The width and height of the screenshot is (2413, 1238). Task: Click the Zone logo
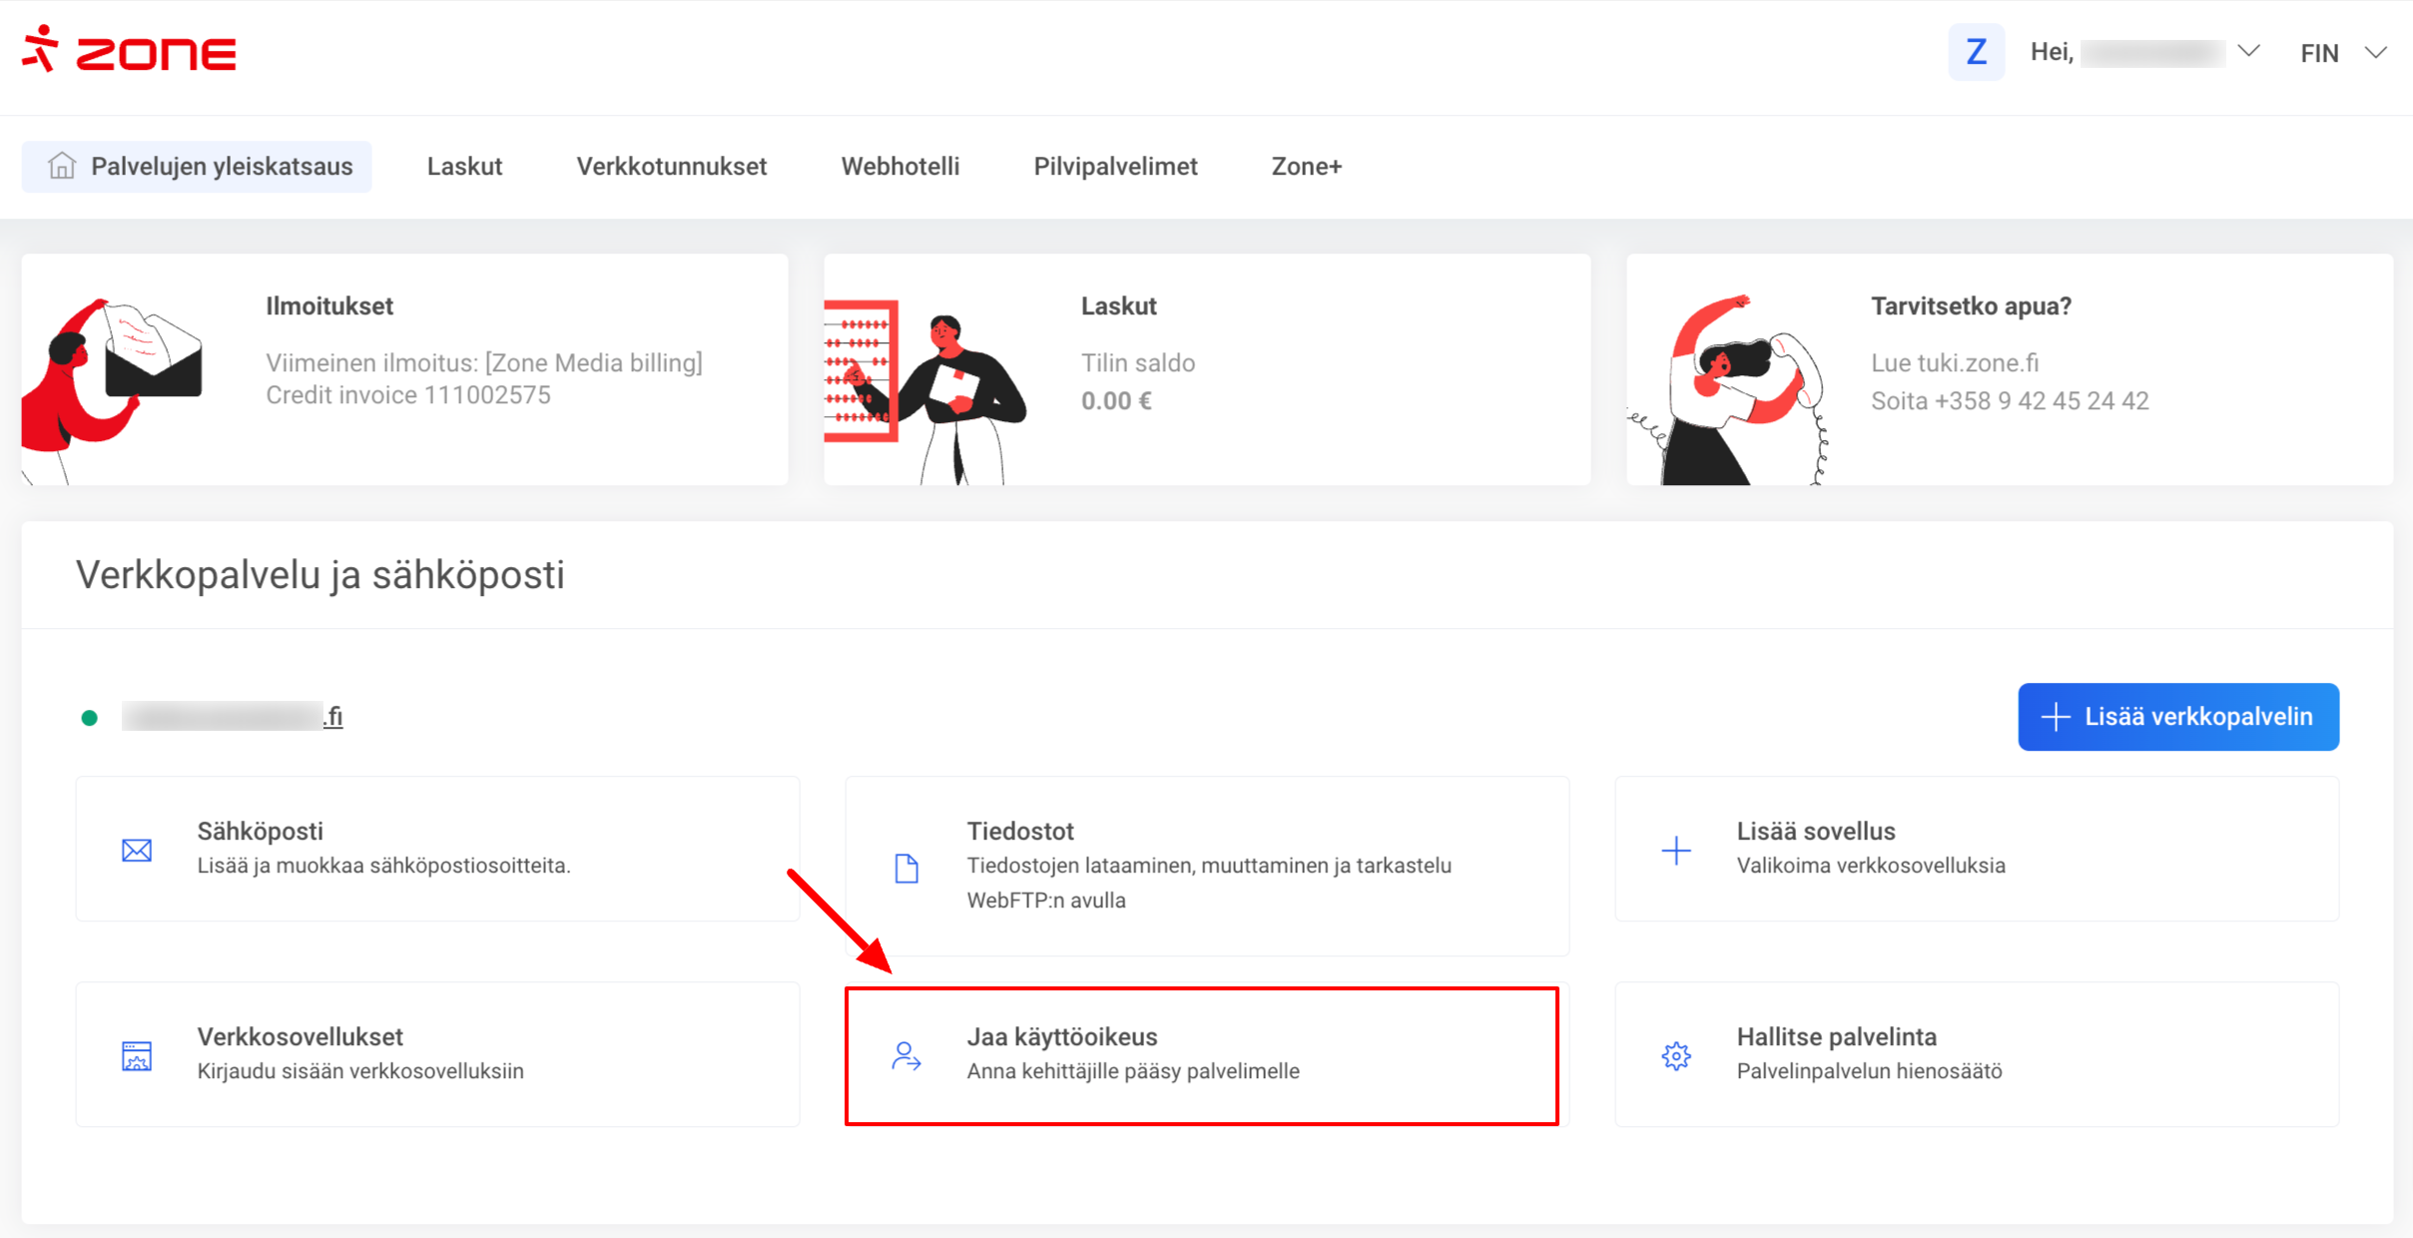(130, 51)
